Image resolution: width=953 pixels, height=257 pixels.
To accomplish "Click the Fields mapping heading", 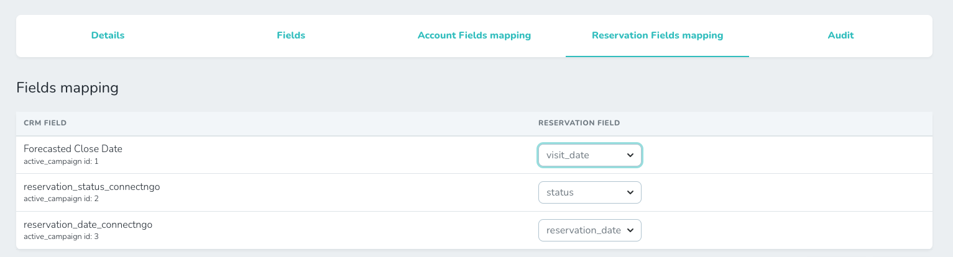I will (x=67, y=88).
